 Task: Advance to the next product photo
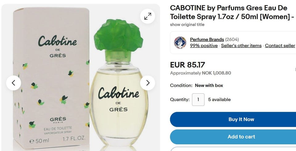(x=148, y=83)
